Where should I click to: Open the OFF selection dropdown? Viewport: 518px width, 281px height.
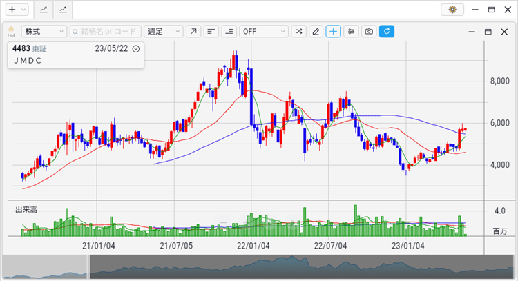(264, 32)
